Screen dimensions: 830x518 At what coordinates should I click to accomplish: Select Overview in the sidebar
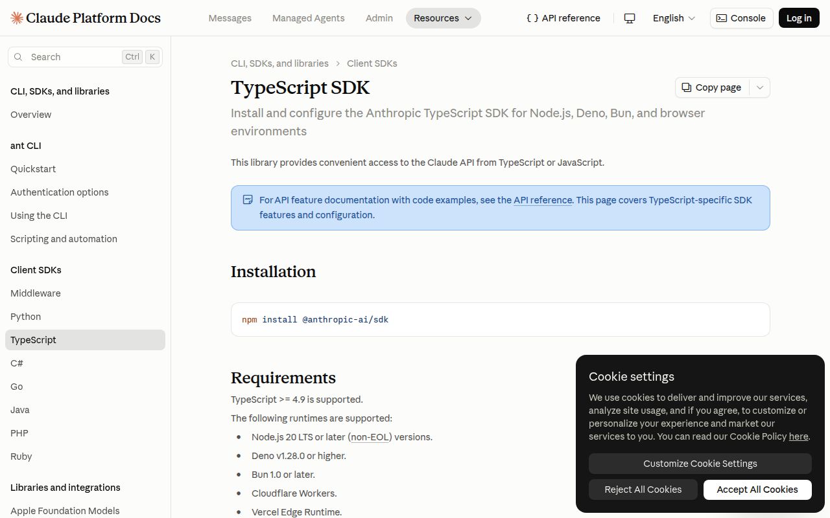pos(85,115)
